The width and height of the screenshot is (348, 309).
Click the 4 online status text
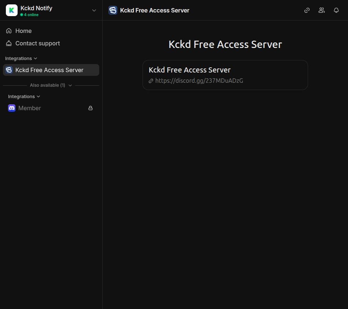pos(31,15)
